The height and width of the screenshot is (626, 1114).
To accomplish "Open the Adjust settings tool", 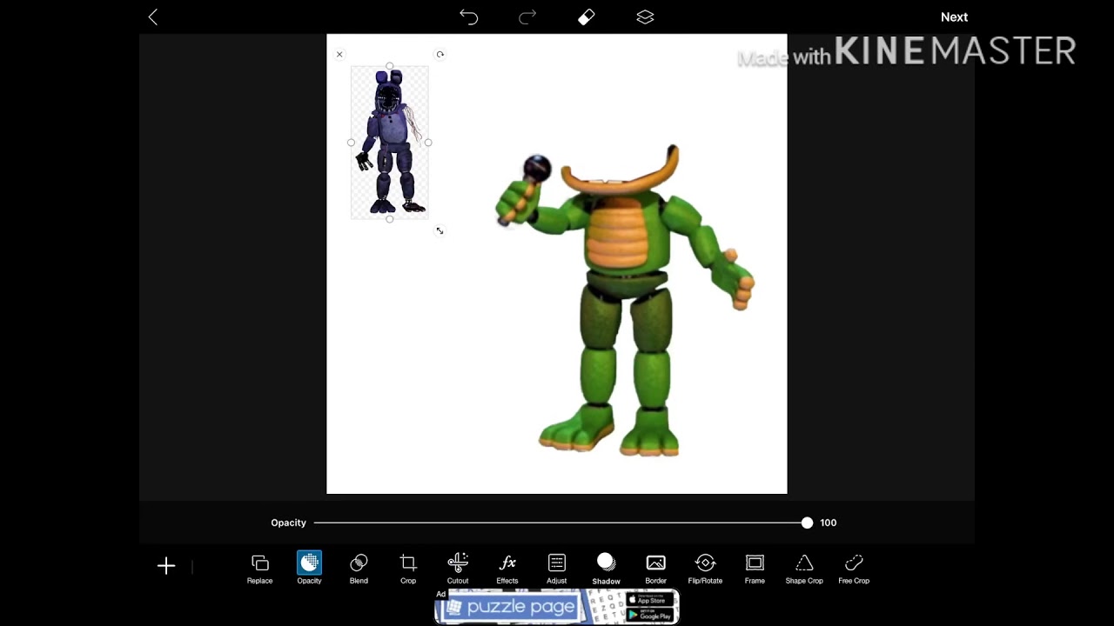I will pyautogui.click(x=557, y=569).
